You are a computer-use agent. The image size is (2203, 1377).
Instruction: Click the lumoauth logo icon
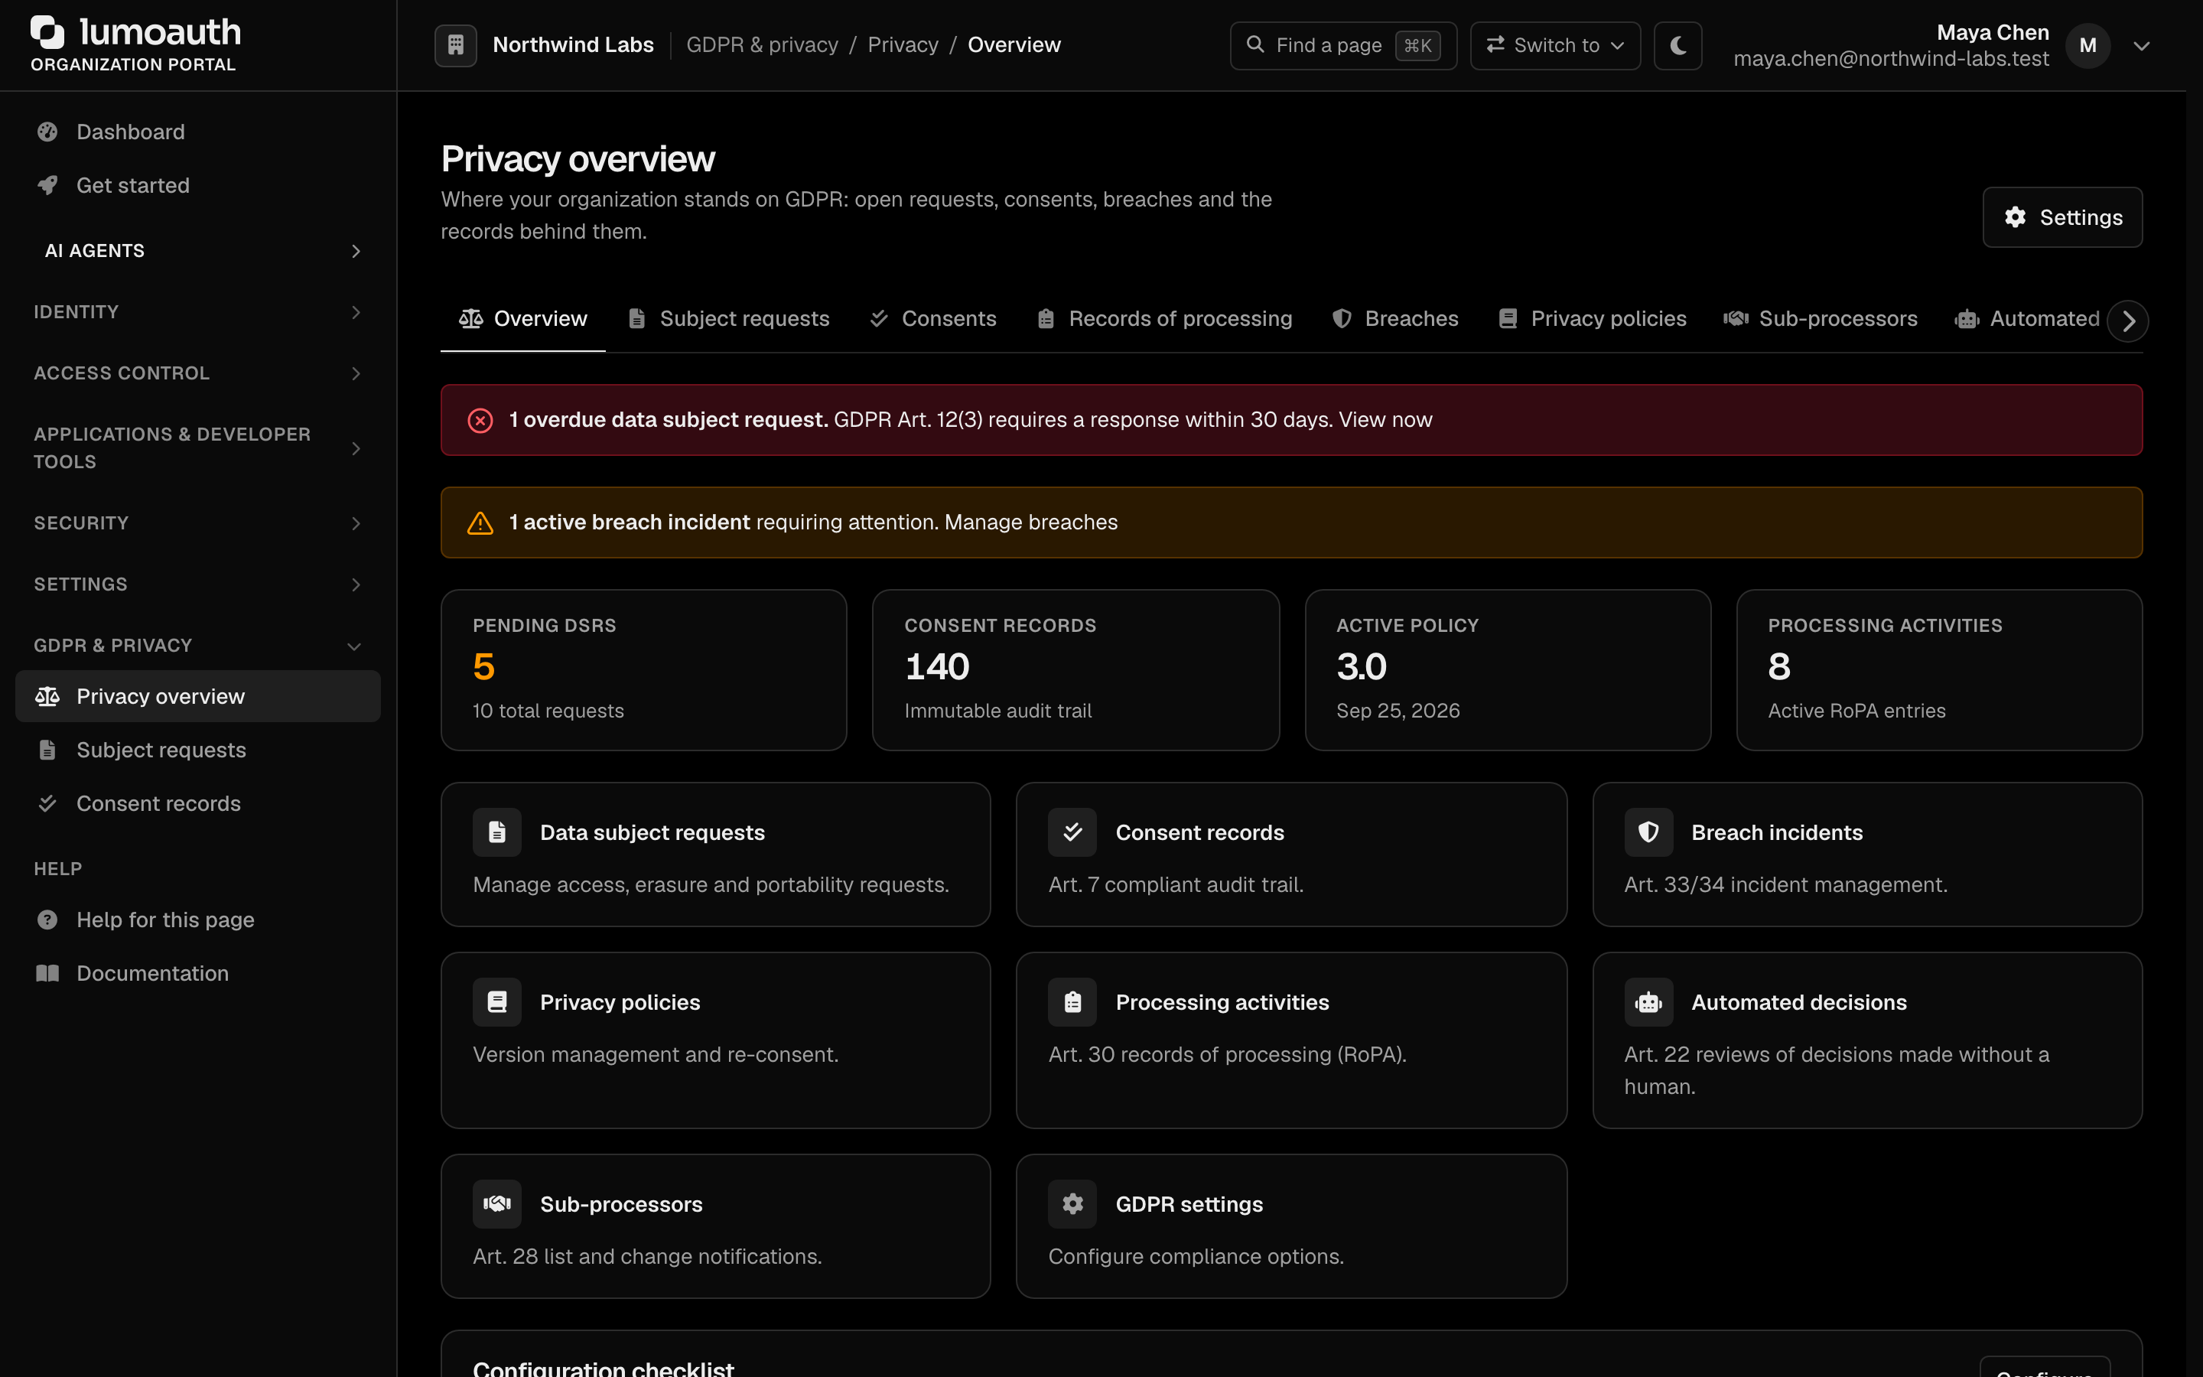(x=47, y=32)
